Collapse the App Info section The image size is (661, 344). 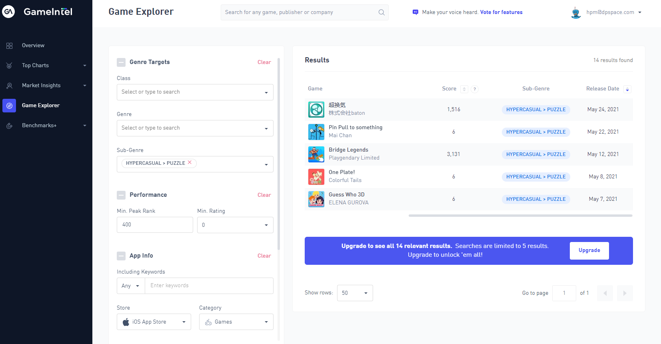point(121,256)
